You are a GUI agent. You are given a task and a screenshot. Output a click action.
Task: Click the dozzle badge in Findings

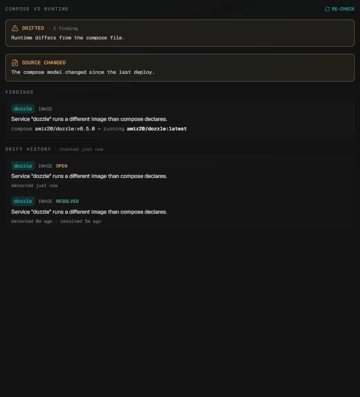coord(23,109)
